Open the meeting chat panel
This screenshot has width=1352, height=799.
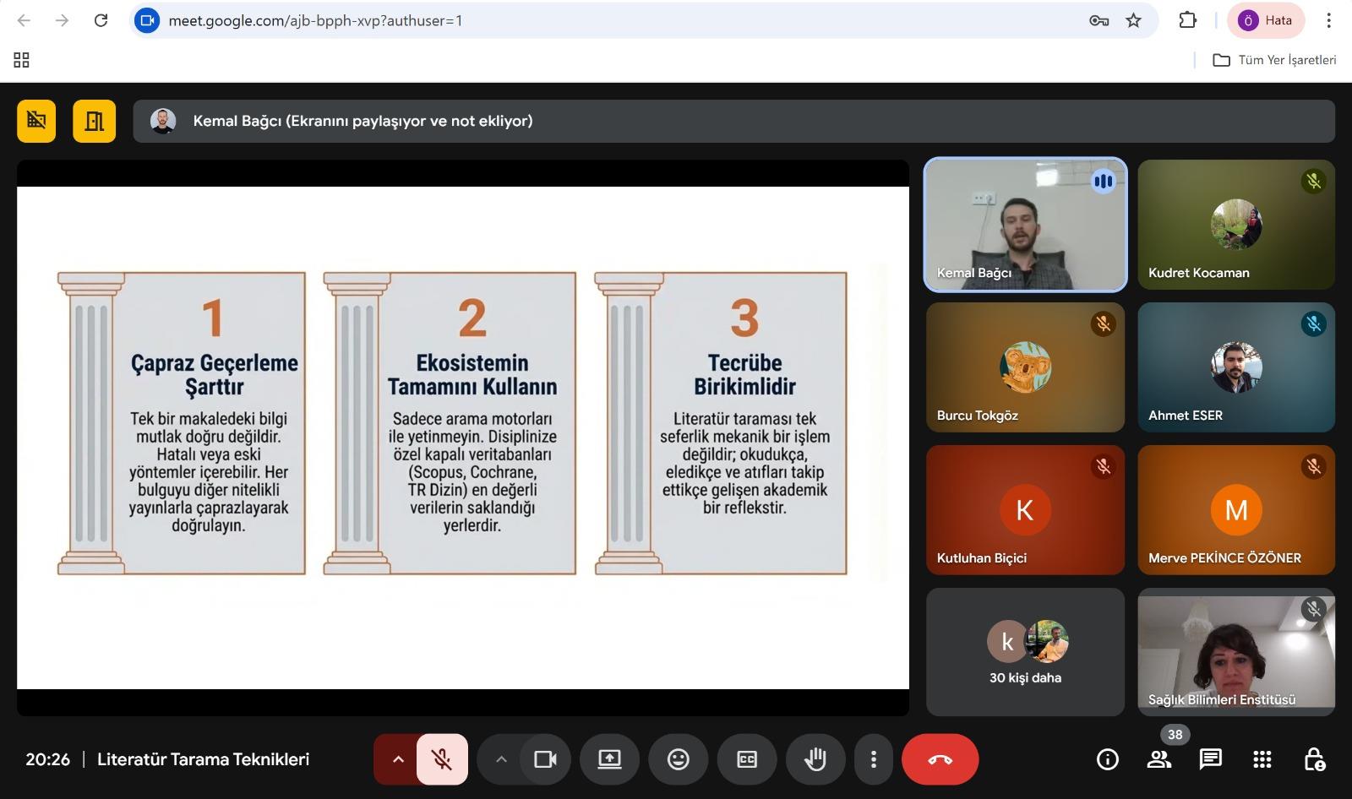[x=1210, y=759]
